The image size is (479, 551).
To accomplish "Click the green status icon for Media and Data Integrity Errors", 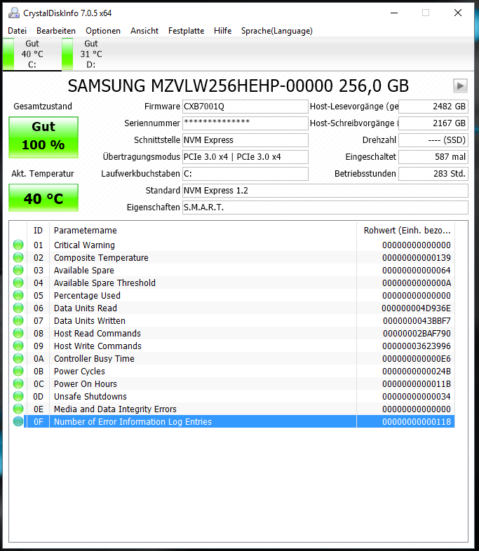I will 18,409.
